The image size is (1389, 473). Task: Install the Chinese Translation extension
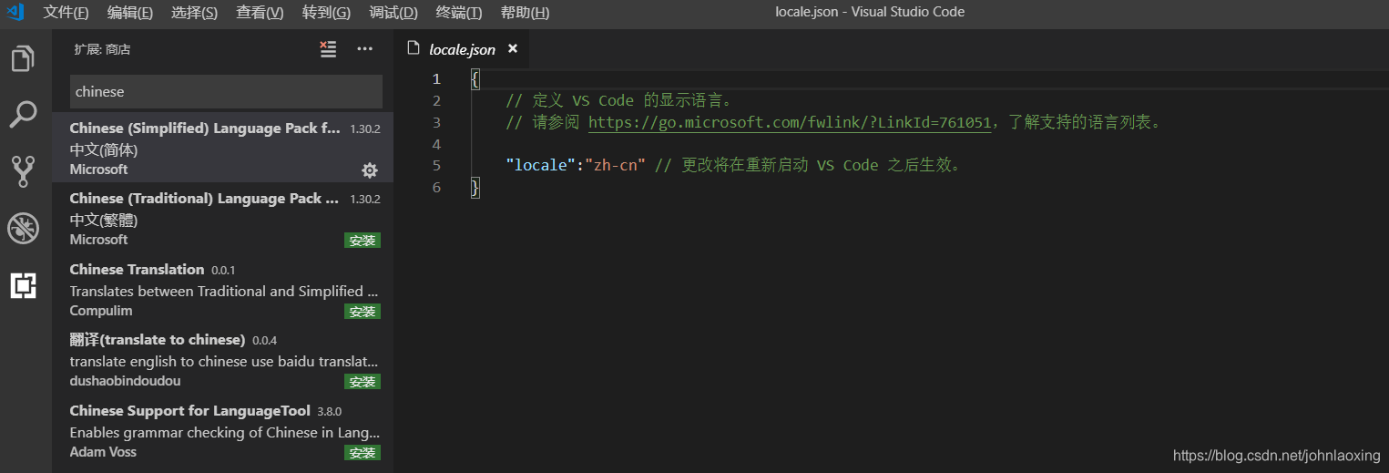tap(363, 312)
